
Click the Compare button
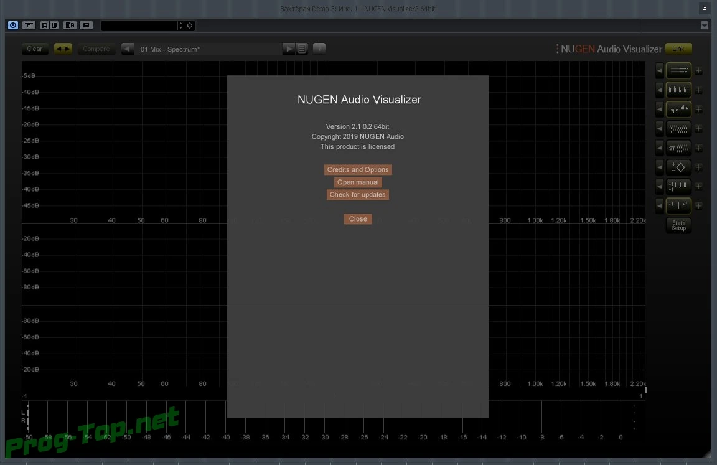click(x=96, y=49)
